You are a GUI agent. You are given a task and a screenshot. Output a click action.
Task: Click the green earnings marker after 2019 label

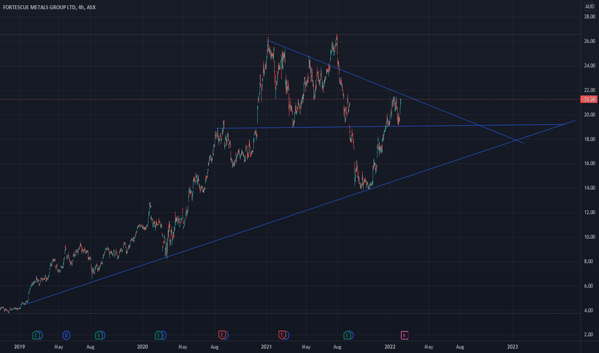36,336
